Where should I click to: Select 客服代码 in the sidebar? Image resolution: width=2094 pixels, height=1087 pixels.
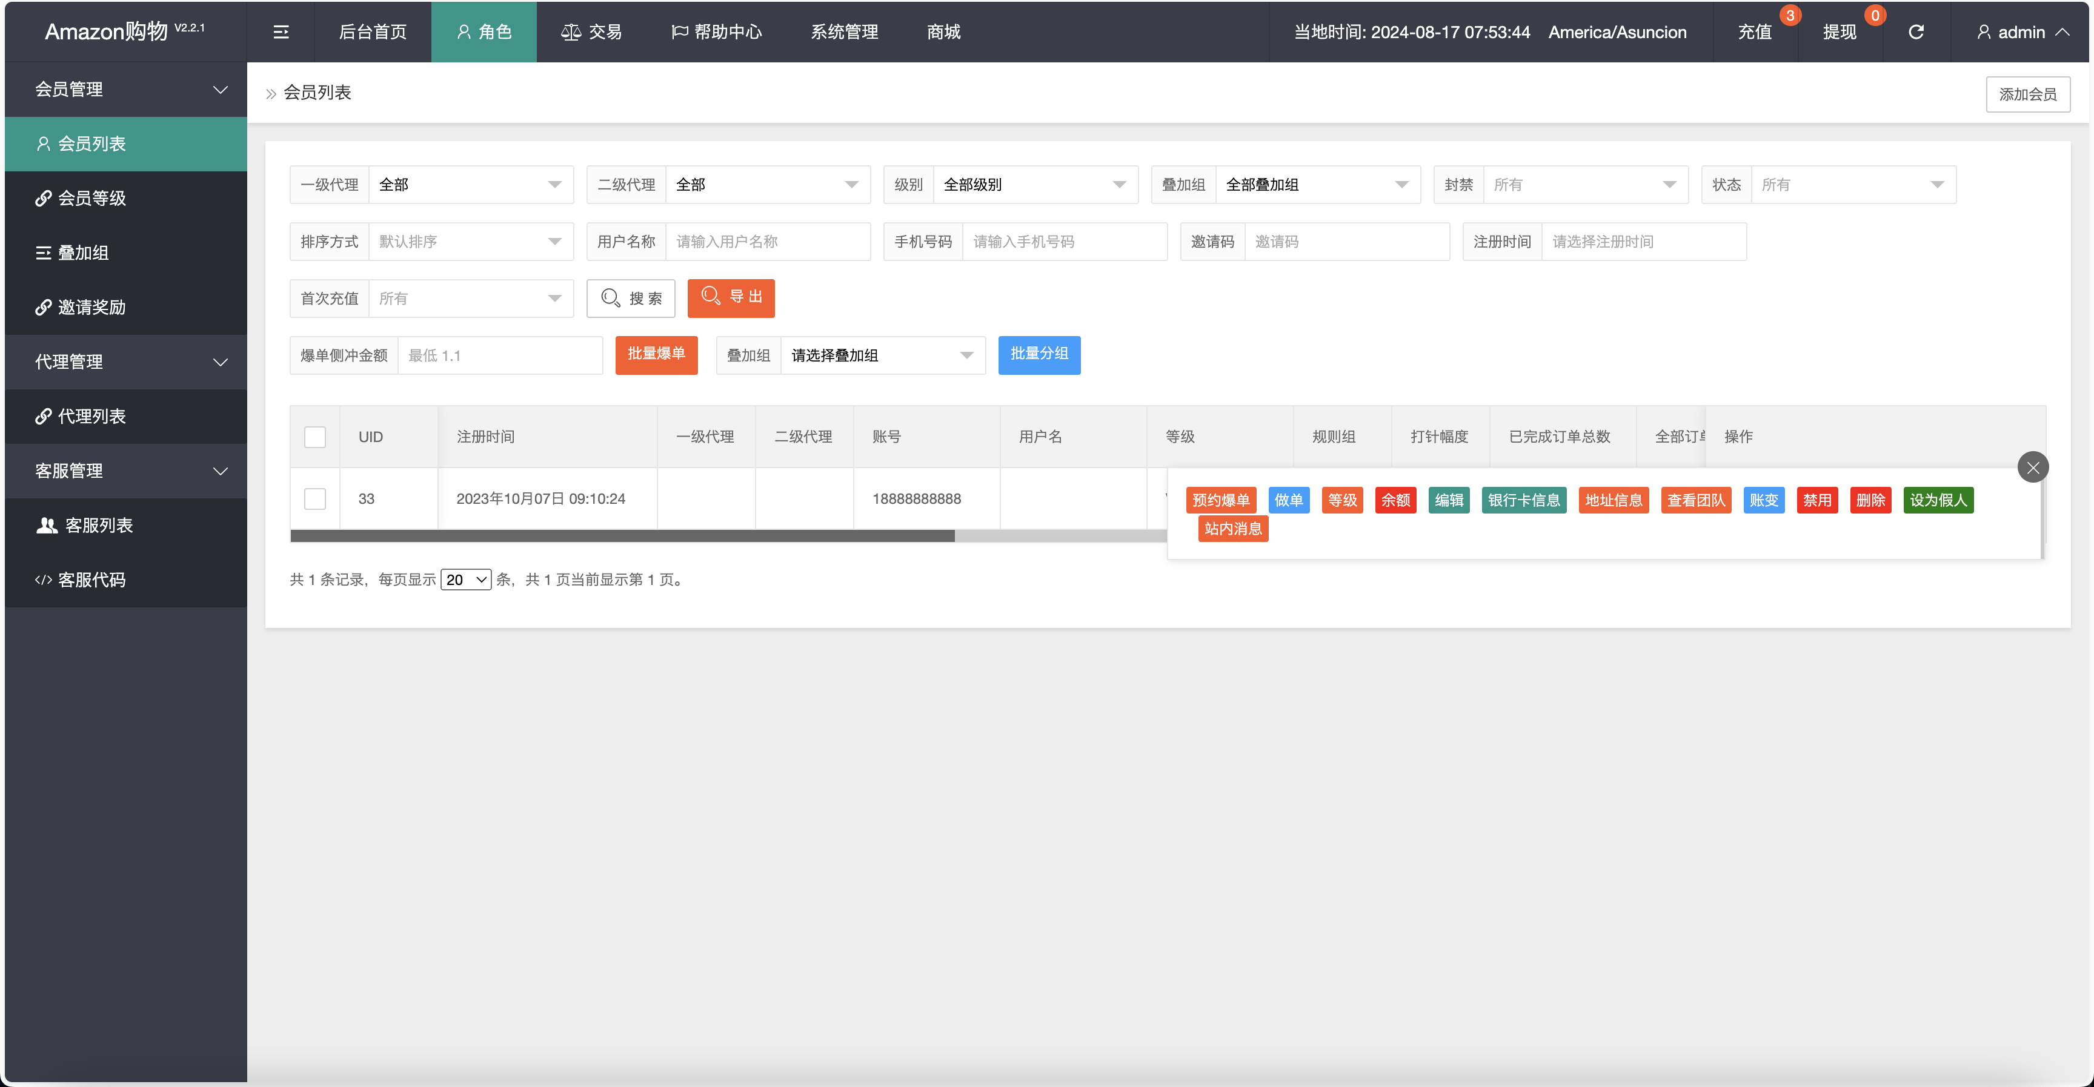[91, 580]
